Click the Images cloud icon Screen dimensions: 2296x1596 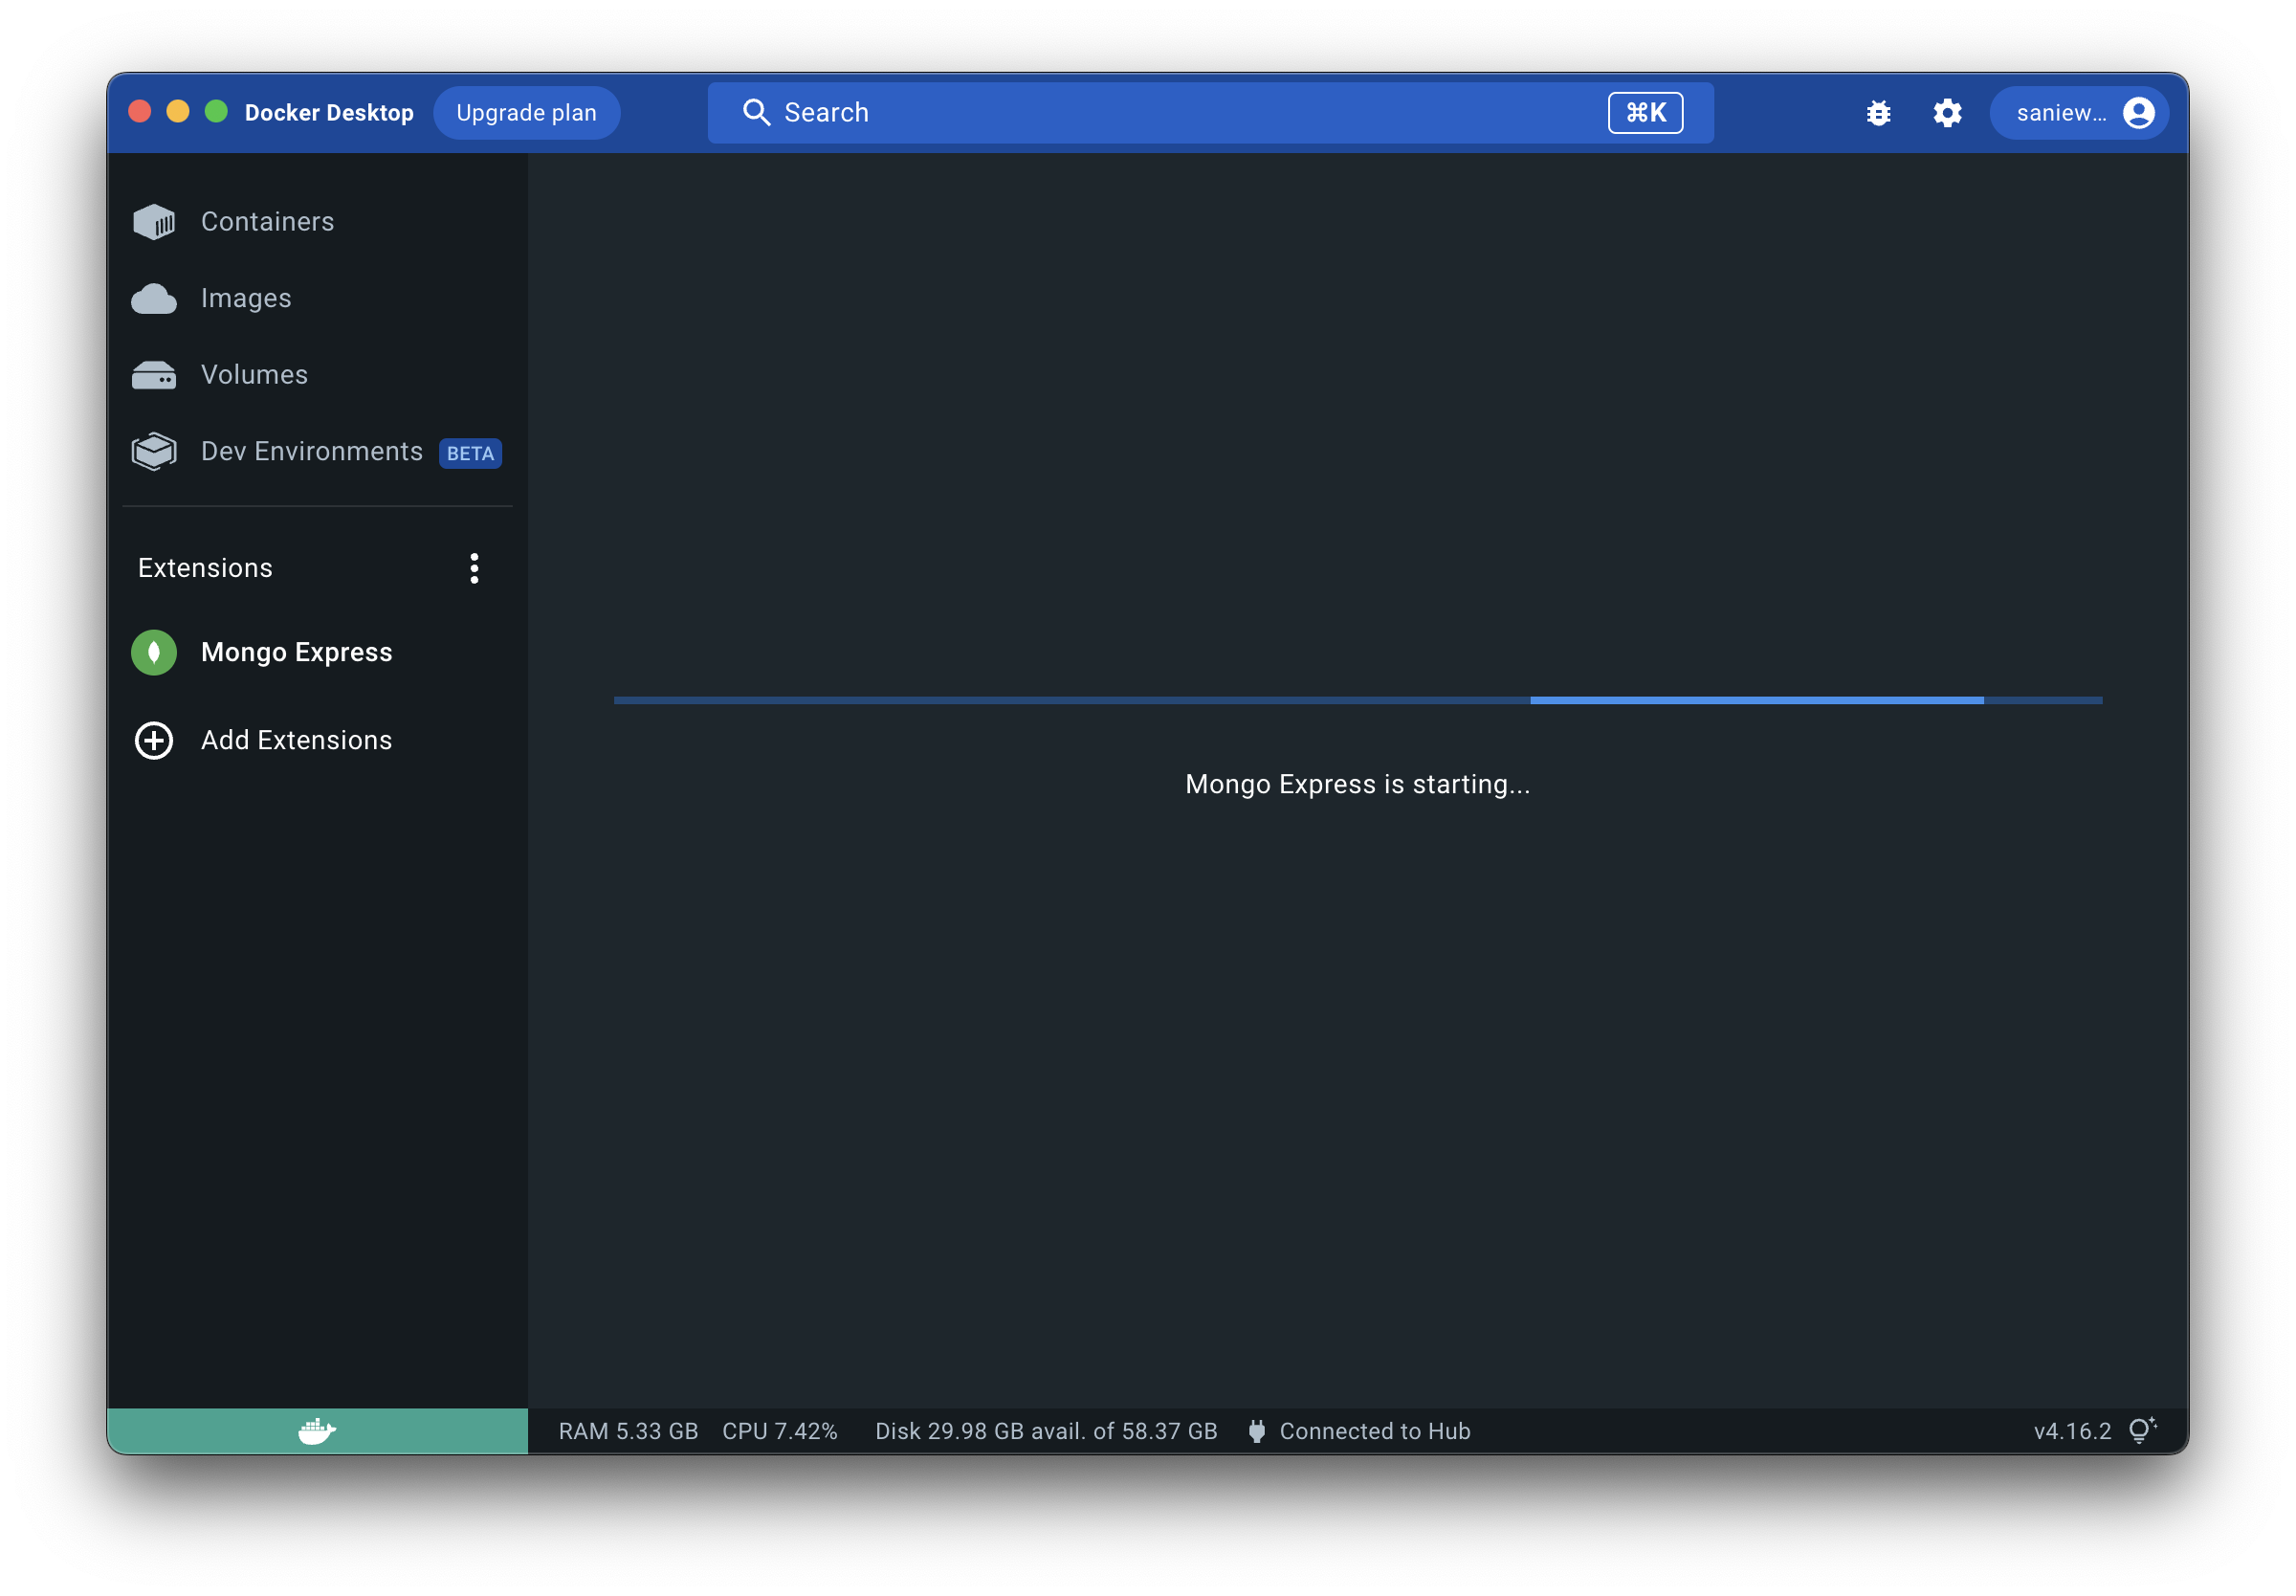(x=154, y=298)
